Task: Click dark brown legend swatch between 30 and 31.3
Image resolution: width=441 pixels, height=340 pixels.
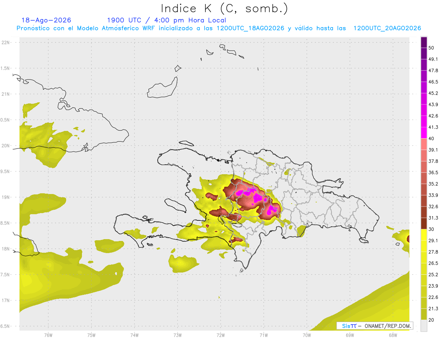Action: (424, 223)
